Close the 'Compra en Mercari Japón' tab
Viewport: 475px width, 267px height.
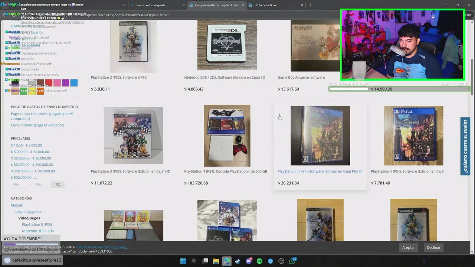[x=242, y=5]
